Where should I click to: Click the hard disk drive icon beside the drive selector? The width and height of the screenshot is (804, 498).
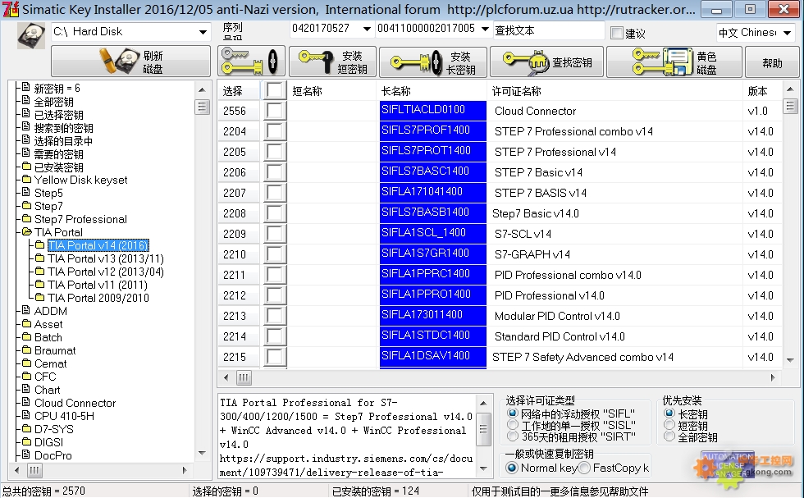(31, 35)
